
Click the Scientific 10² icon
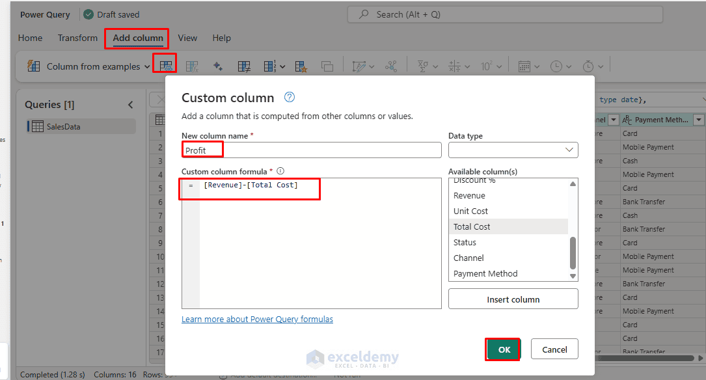tap(487, 66)
